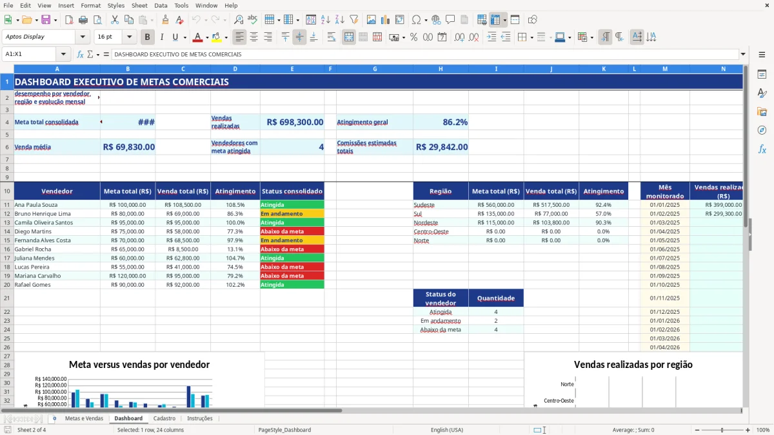Toggle the Print Preview icon

96,20
